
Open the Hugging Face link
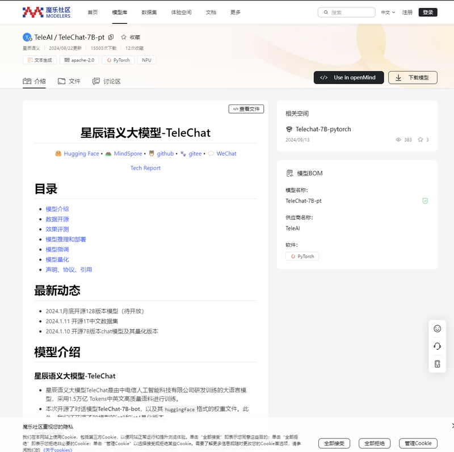[81, 153]
